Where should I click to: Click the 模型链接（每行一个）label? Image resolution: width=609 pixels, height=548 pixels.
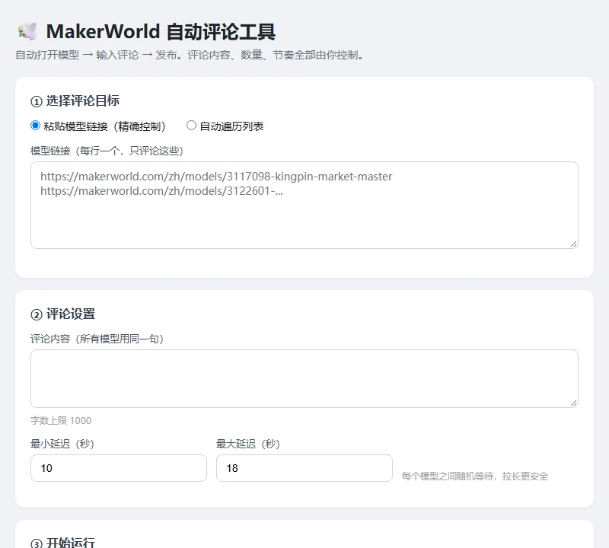click(x=107, y=151)
